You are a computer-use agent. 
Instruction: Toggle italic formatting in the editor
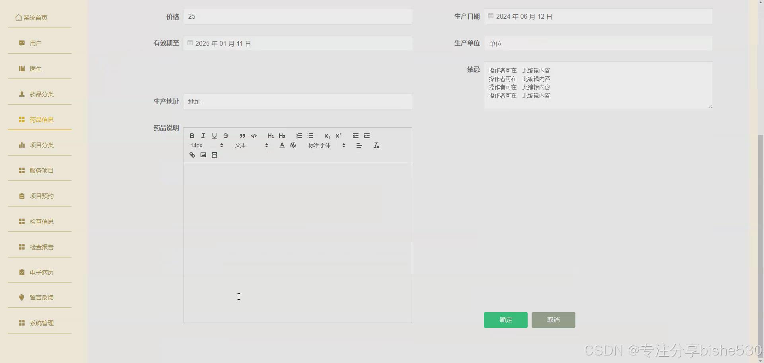click(x=203, y=136)
